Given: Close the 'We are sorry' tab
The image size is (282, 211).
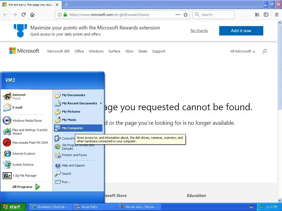Looking at the screenshot, I should [x=57, y=5].
